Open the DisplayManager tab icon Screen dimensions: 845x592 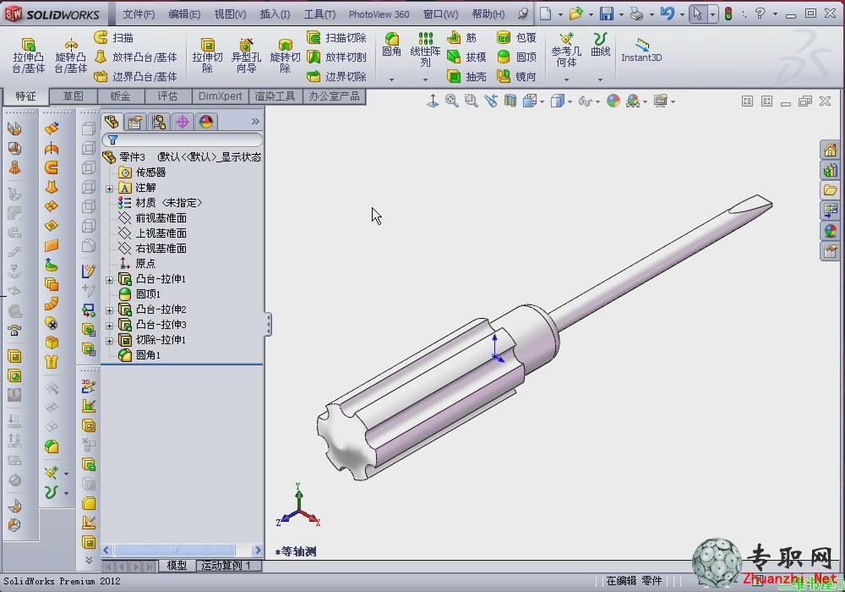pos(206,122)
